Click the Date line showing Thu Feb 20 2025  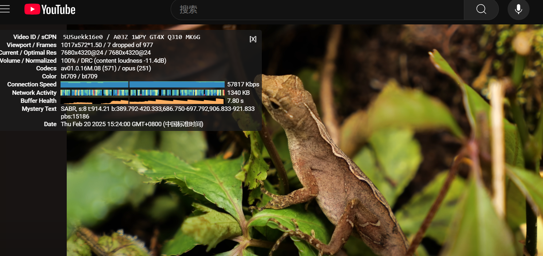click(132, 124)
